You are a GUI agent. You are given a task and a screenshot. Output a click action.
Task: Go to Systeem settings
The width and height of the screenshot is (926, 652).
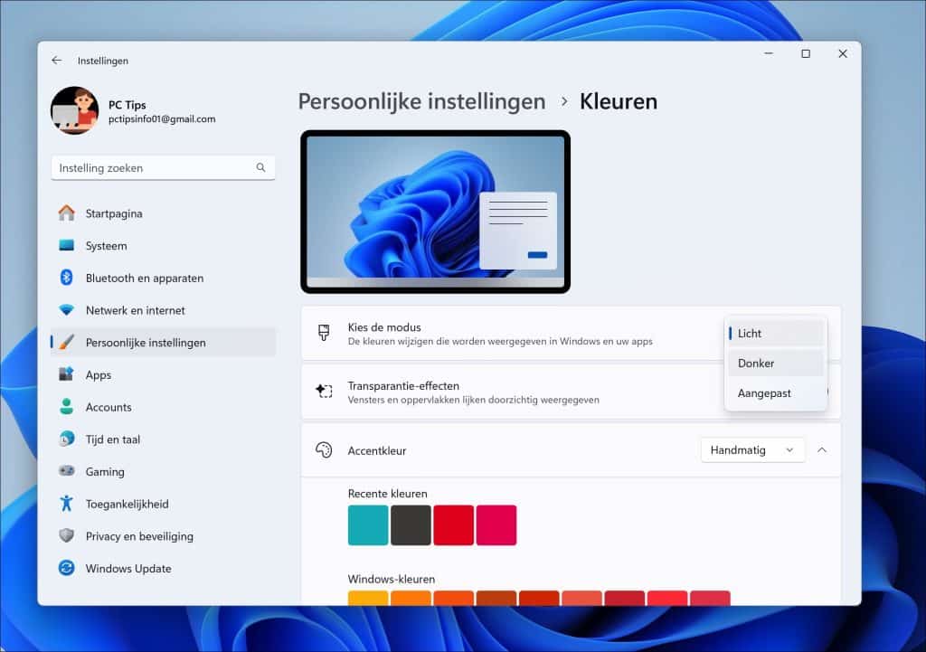coord(163,246)
